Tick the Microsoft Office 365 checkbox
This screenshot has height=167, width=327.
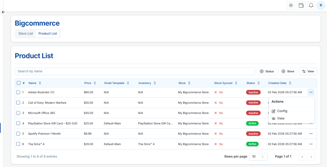pos(19,113)
